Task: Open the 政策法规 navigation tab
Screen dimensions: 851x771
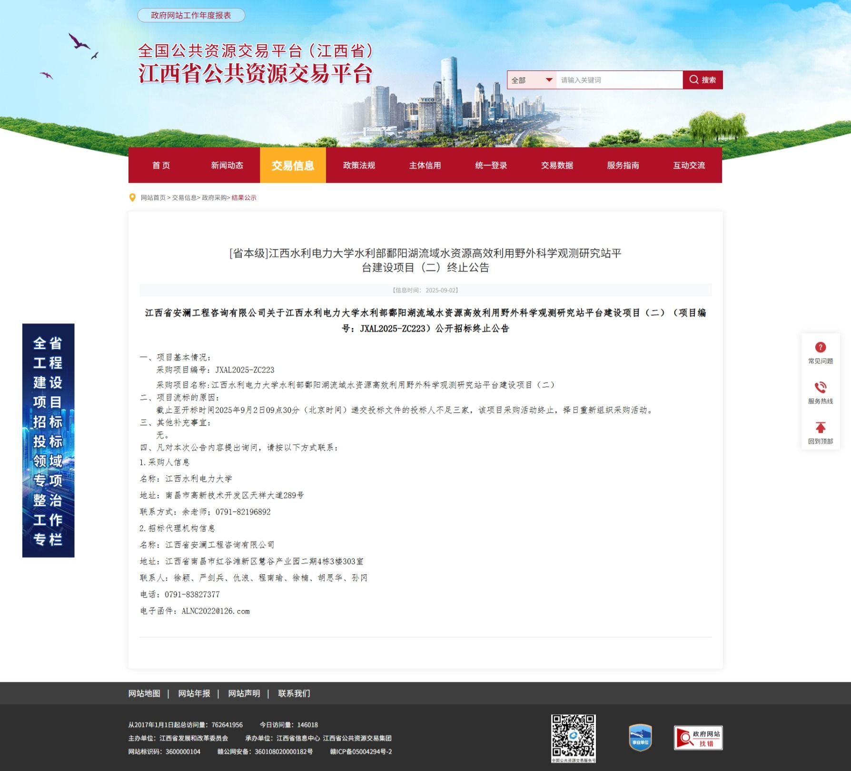Action: (359, 165)
